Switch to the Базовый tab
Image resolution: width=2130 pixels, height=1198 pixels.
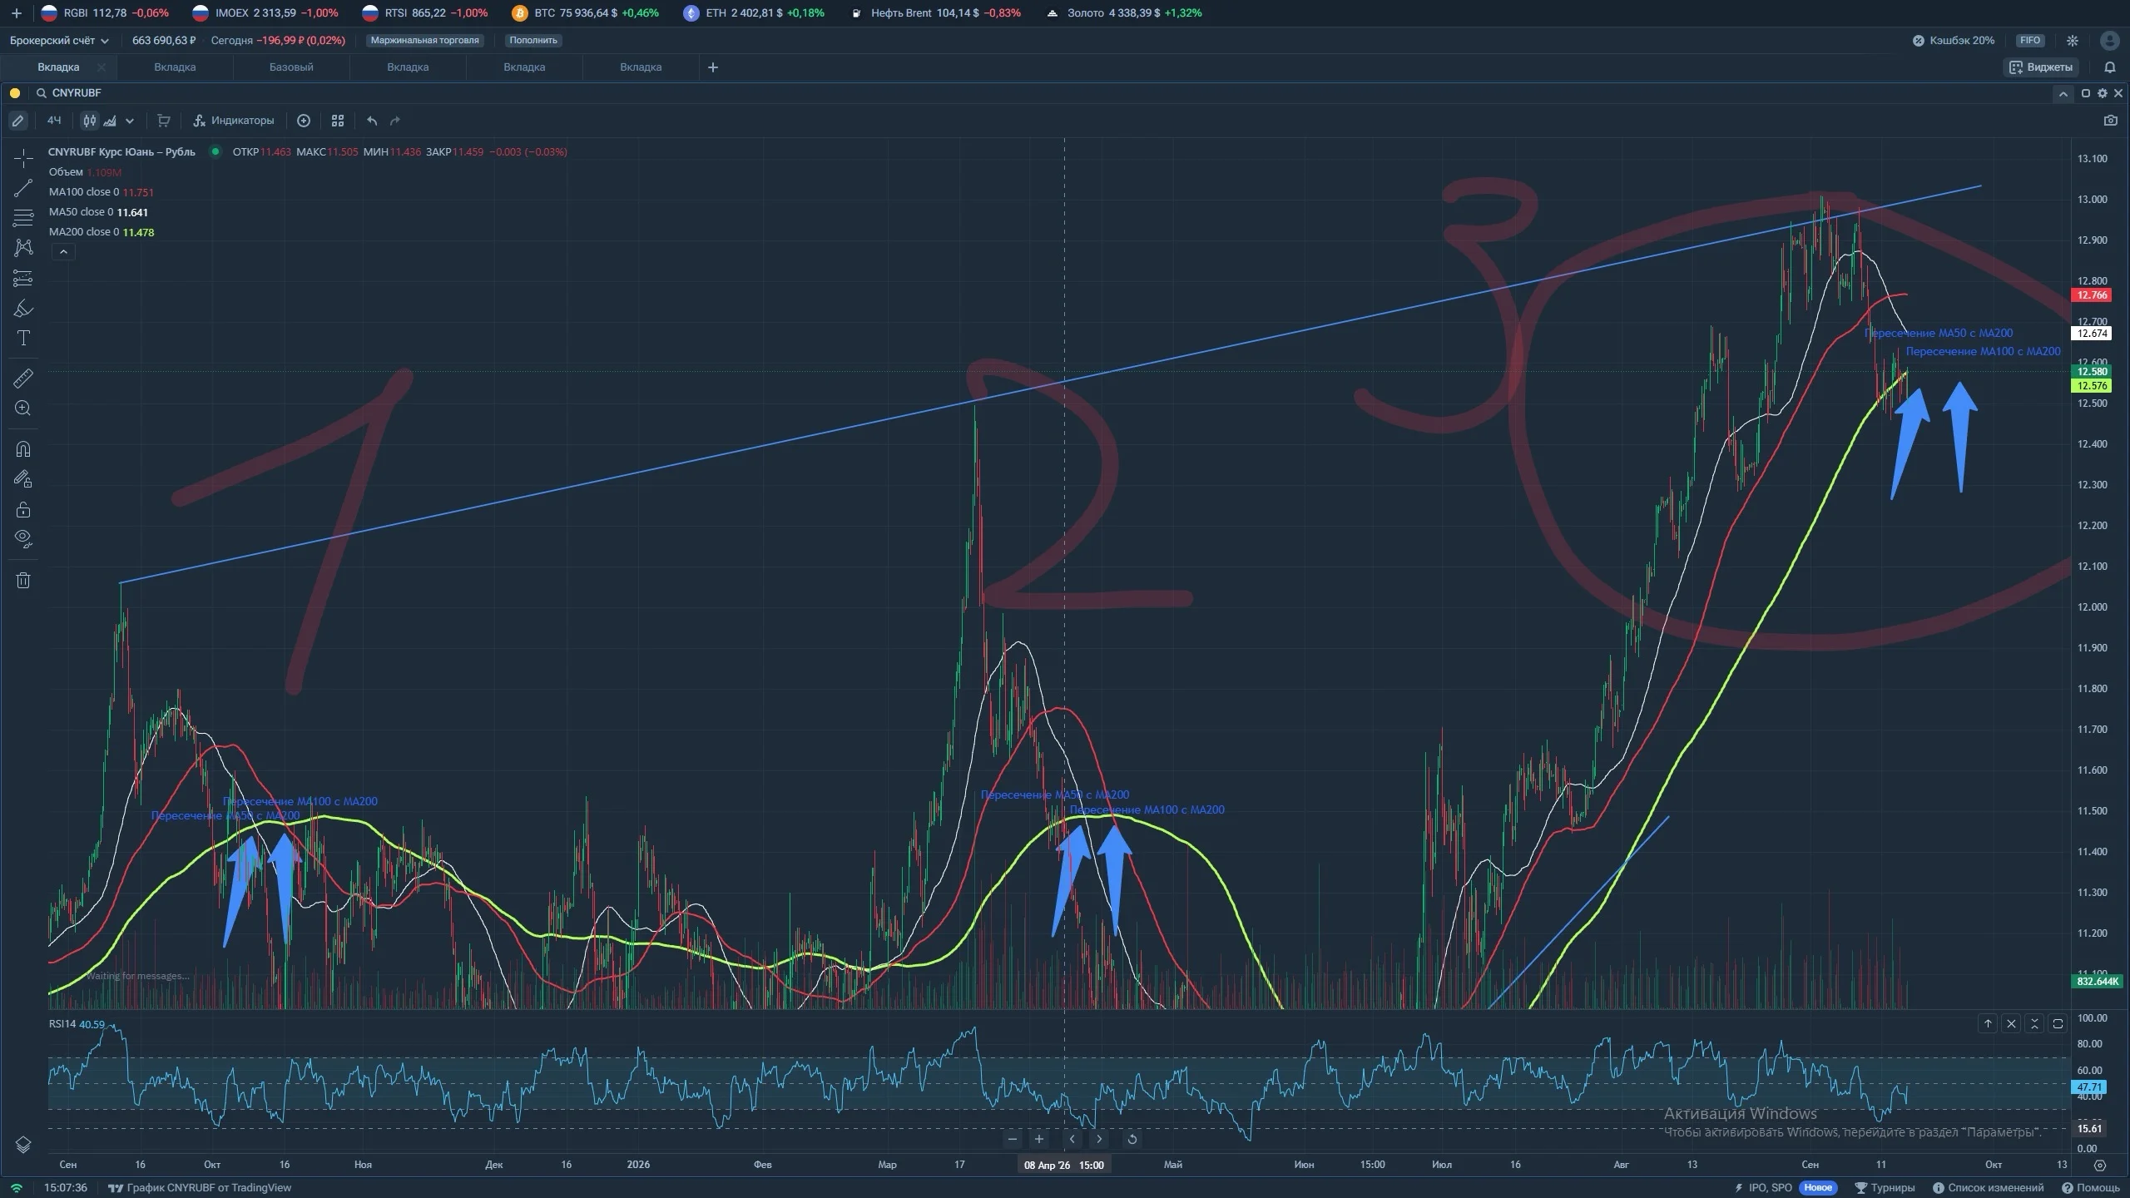(x=291, y=67)
